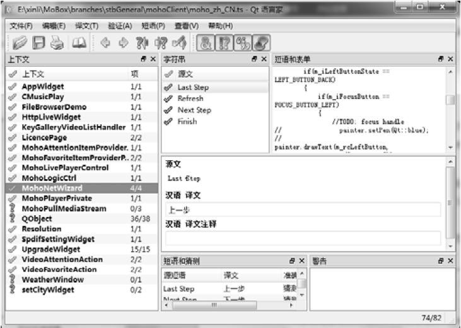This screenshot has height=328, width=461.
Task: Select the Next Step source string
Action: [x=215, y=110]
